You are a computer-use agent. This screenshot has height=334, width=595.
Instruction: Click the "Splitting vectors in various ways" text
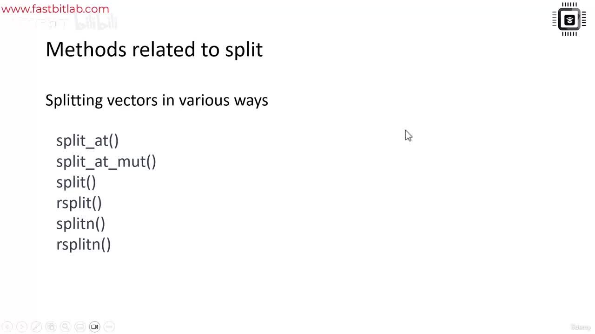pos(157,100)
